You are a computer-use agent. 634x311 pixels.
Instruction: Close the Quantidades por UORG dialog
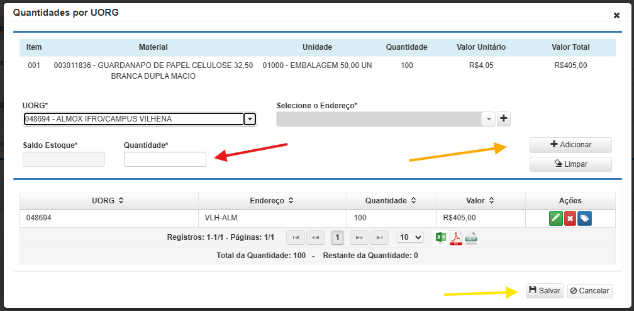pos(616,15)
